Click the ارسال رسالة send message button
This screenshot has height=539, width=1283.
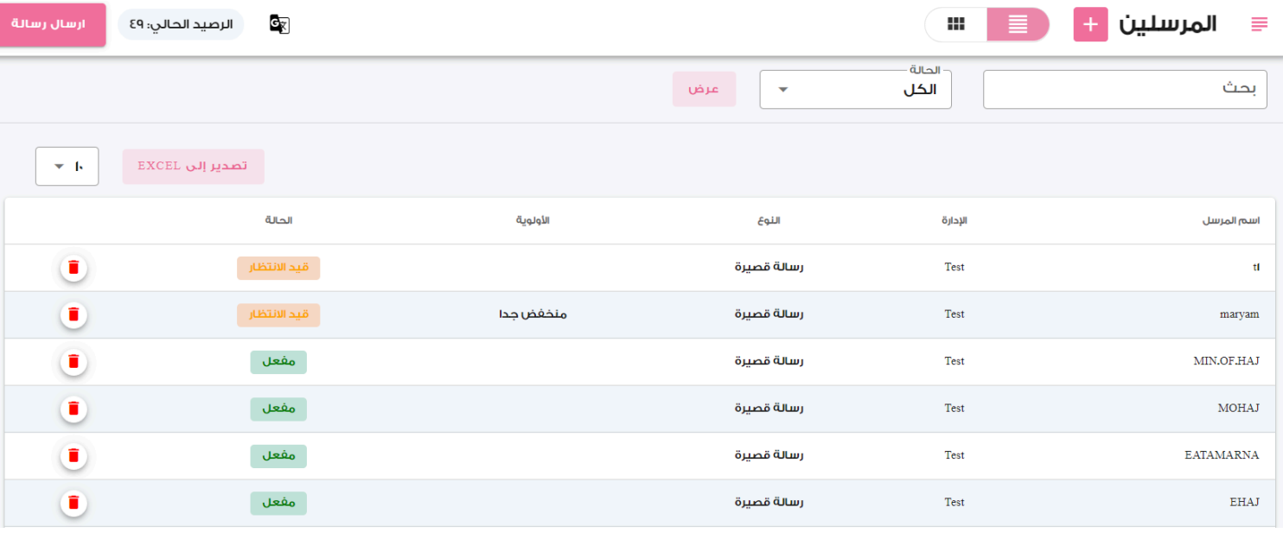(53, 24)
